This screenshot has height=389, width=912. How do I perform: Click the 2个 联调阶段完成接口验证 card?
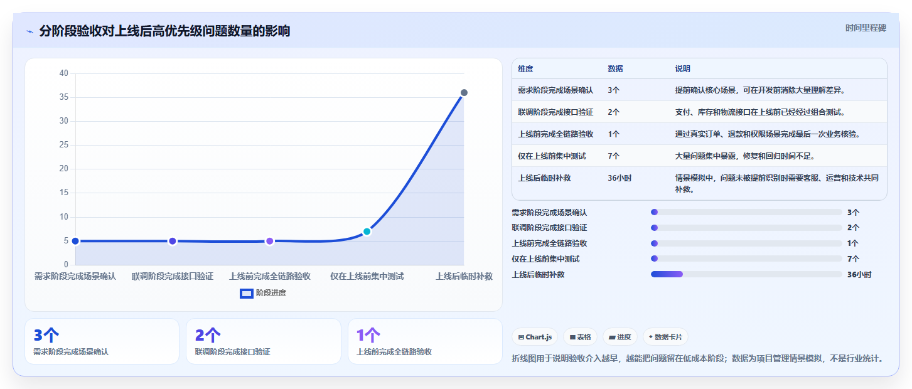(x=264, y=341)
